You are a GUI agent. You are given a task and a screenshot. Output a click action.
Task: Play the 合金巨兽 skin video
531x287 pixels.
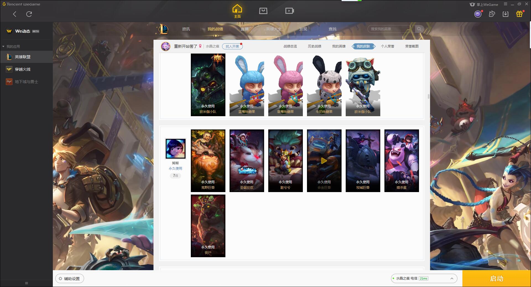point(324,161)
